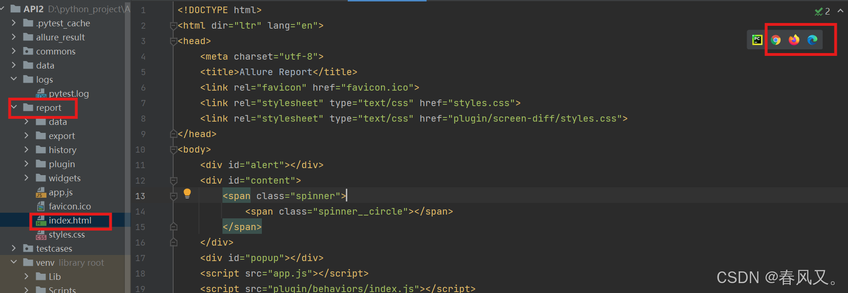Click the API2 project folder icon

tap(15, 9)
